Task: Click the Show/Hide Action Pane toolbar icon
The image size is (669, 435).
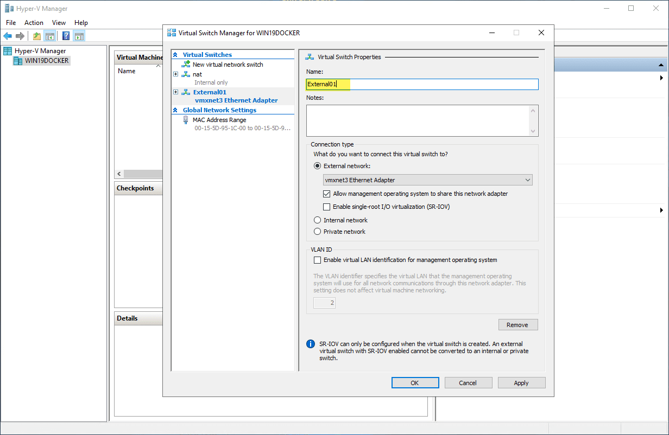Action: pos(79,36)
